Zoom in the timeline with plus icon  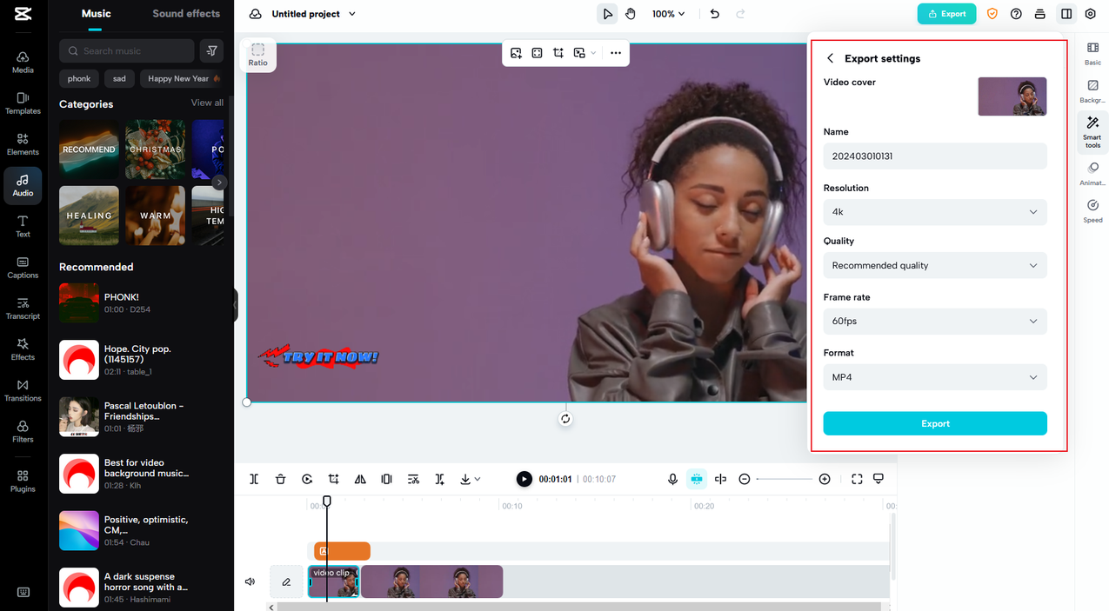point(825,479)
